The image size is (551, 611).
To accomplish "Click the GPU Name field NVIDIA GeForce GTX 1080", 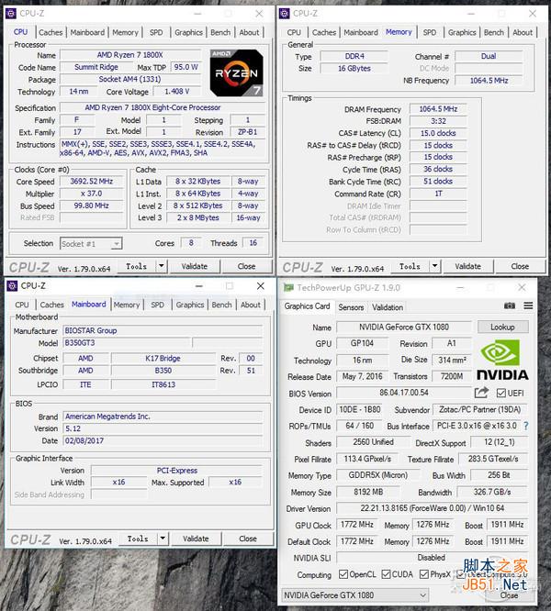I will click(404, 327).
